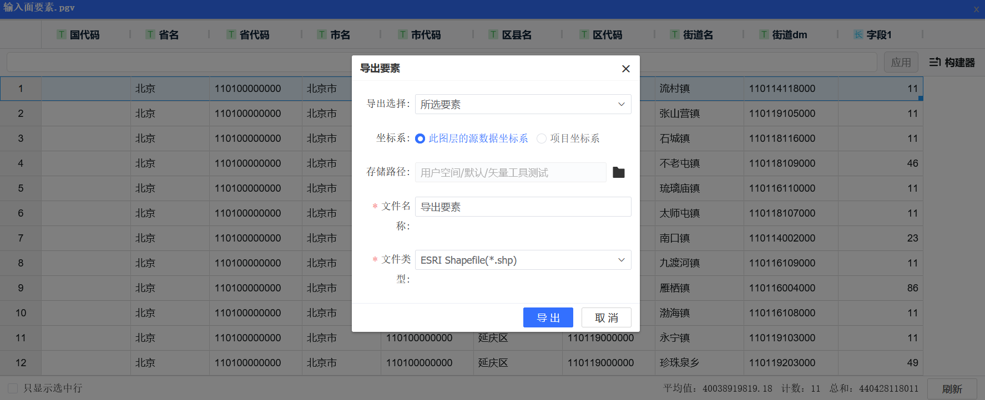985x400 pixels.
Task: Open the 文件类型 ESRI Shapefile dropdown
Action: click(x=523, y=260)
